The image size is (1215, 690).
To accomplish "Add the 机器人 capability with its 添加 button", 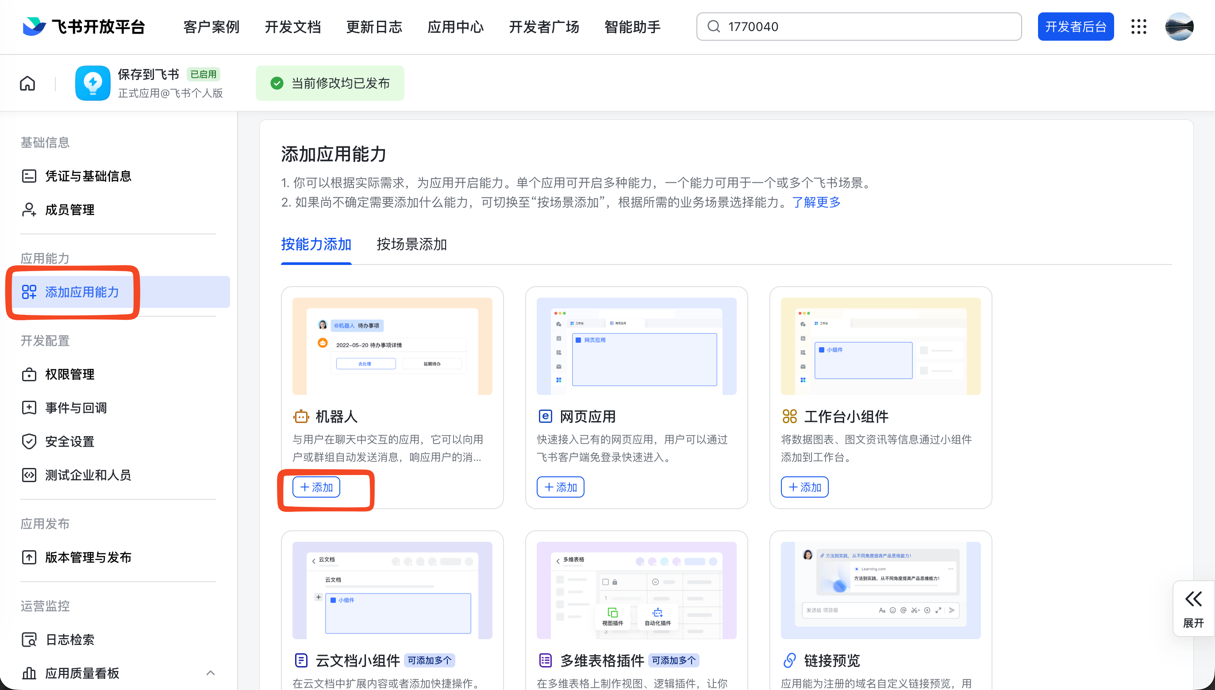I will [x=316, y=487].
